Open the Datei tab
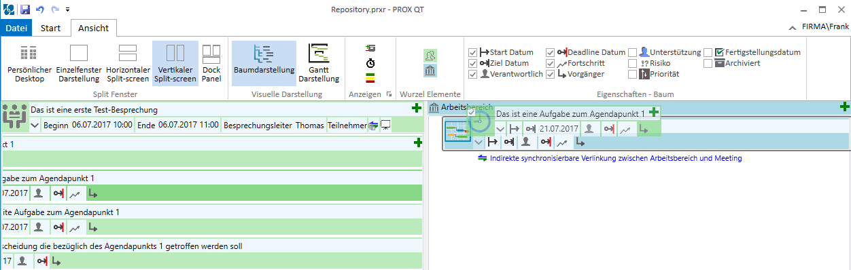Viewport: 851px width, 270px height. click(x=16, y=28)
